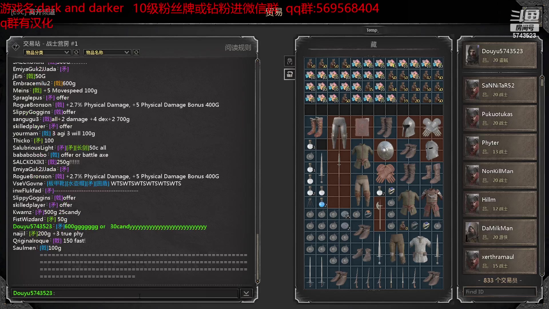Pick the gold pouch showing 35
Screen dimensions: 549x309
(x=368, y=87)
